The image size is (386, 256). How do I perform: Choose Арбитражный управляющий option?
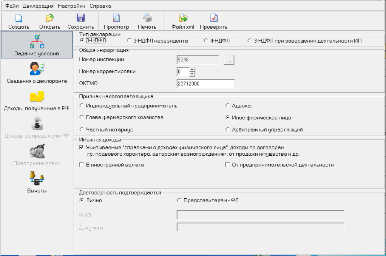pyautogui.click(x=228, y=129)
